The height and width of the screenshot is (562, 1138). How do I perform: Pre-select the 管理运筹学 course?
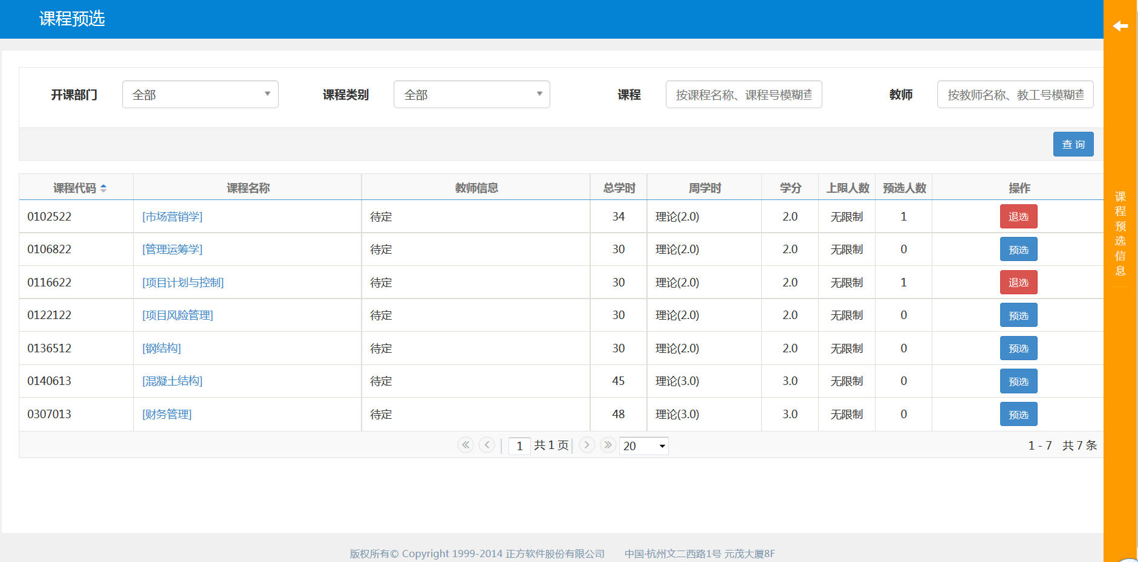tap(1018, 250)
